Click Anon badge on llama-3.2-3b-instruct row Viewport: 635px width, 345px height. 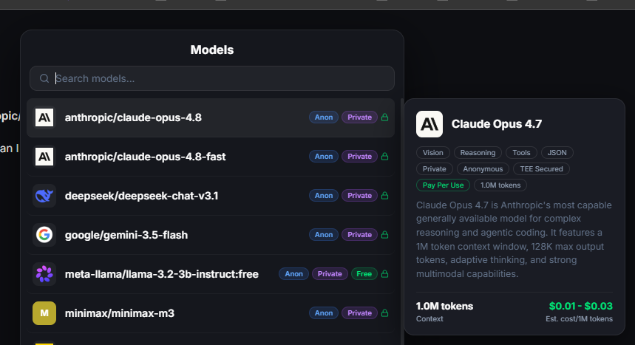pos(293,274)
